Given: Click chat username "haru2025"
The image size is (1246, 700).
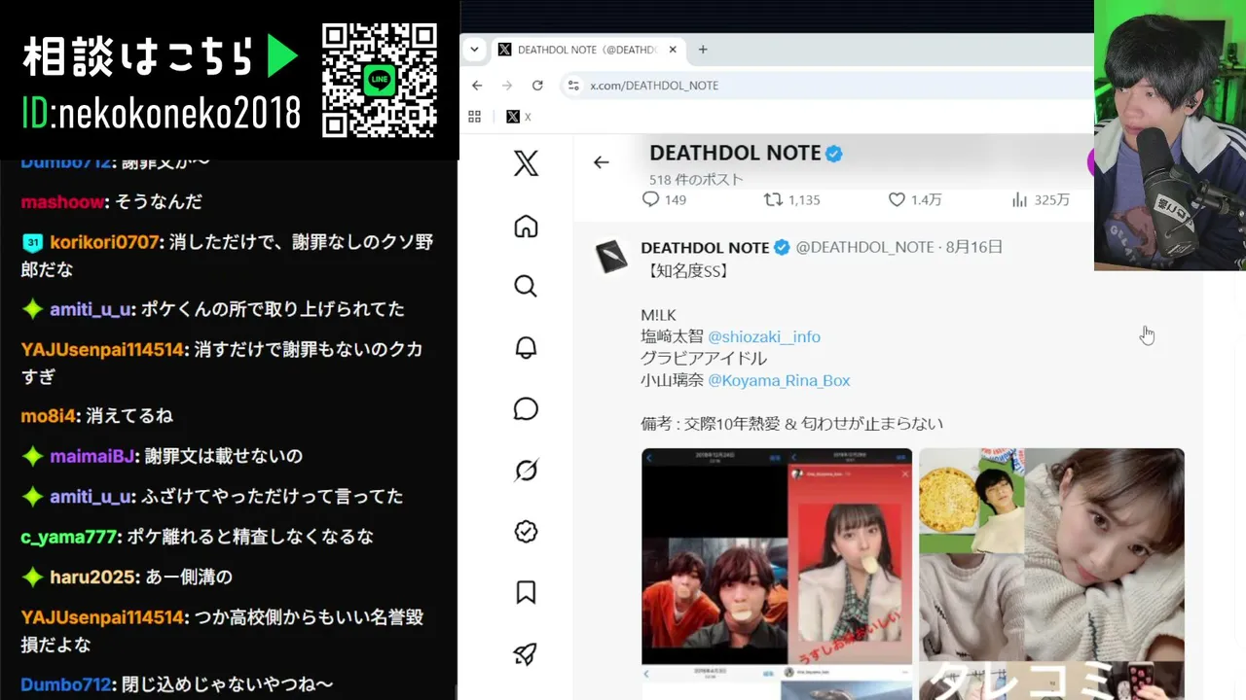Looking at the screenshot, I should click(x=92, y=577).
